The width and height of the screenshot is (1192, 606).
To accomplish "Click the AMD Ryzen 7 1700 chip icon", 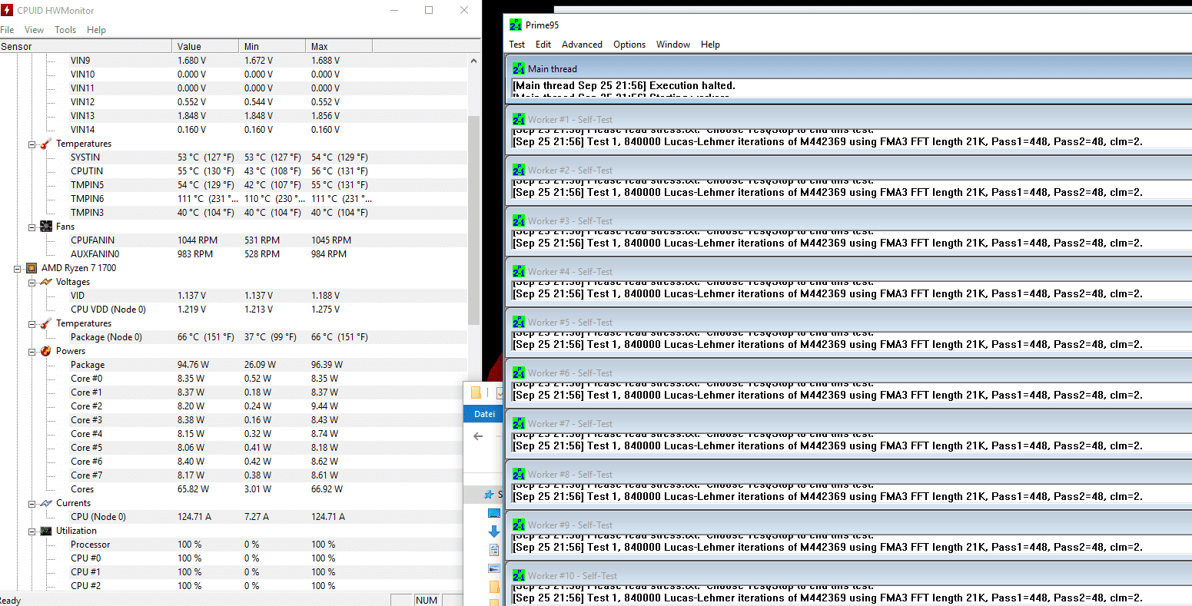I will (32, 268).
